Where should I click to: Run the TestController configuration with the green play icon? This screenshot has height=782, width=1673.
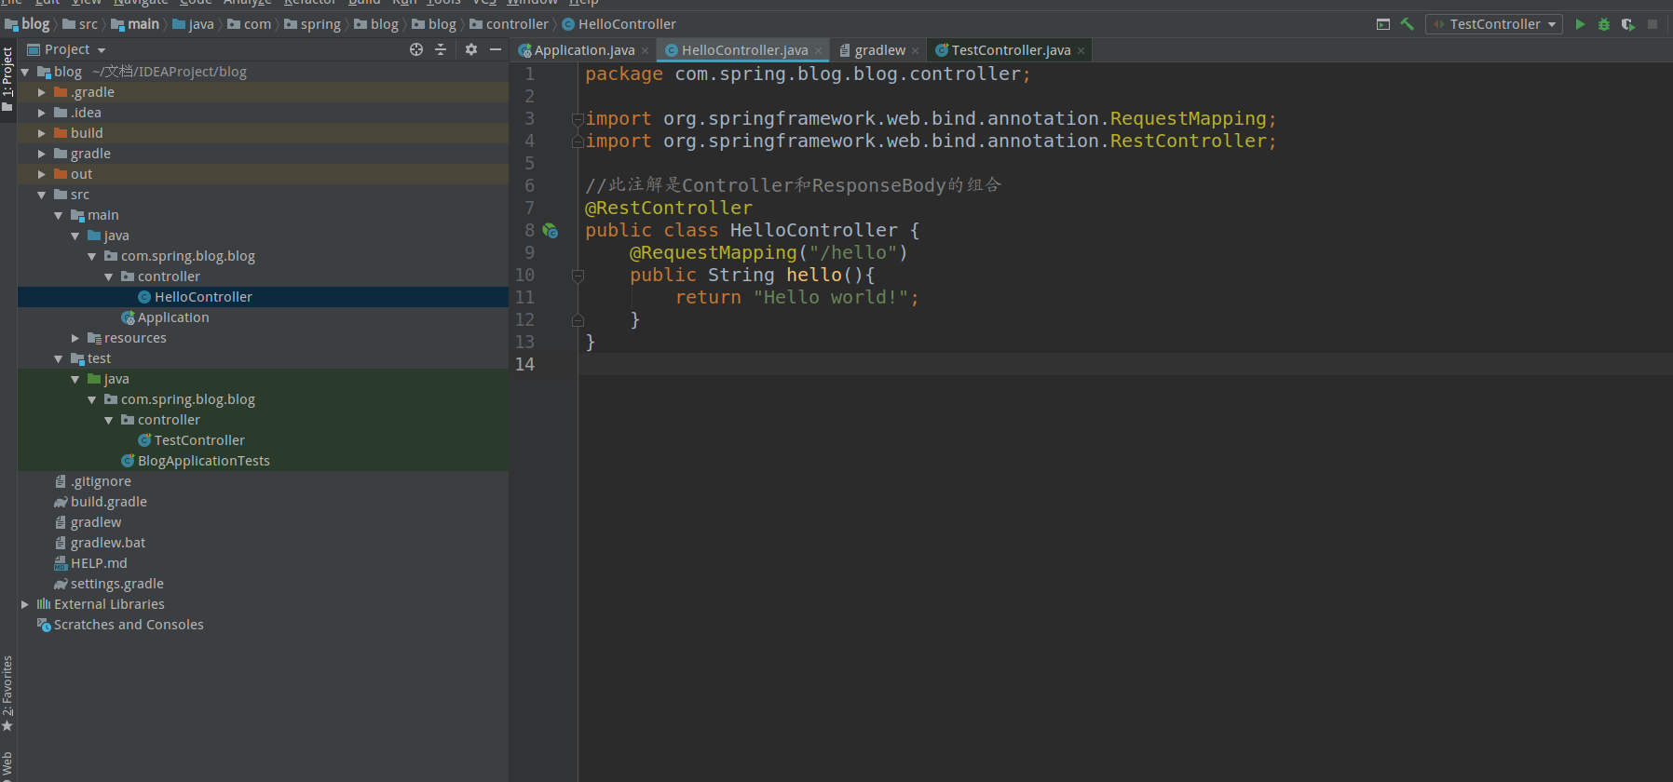coord(1580,24)
